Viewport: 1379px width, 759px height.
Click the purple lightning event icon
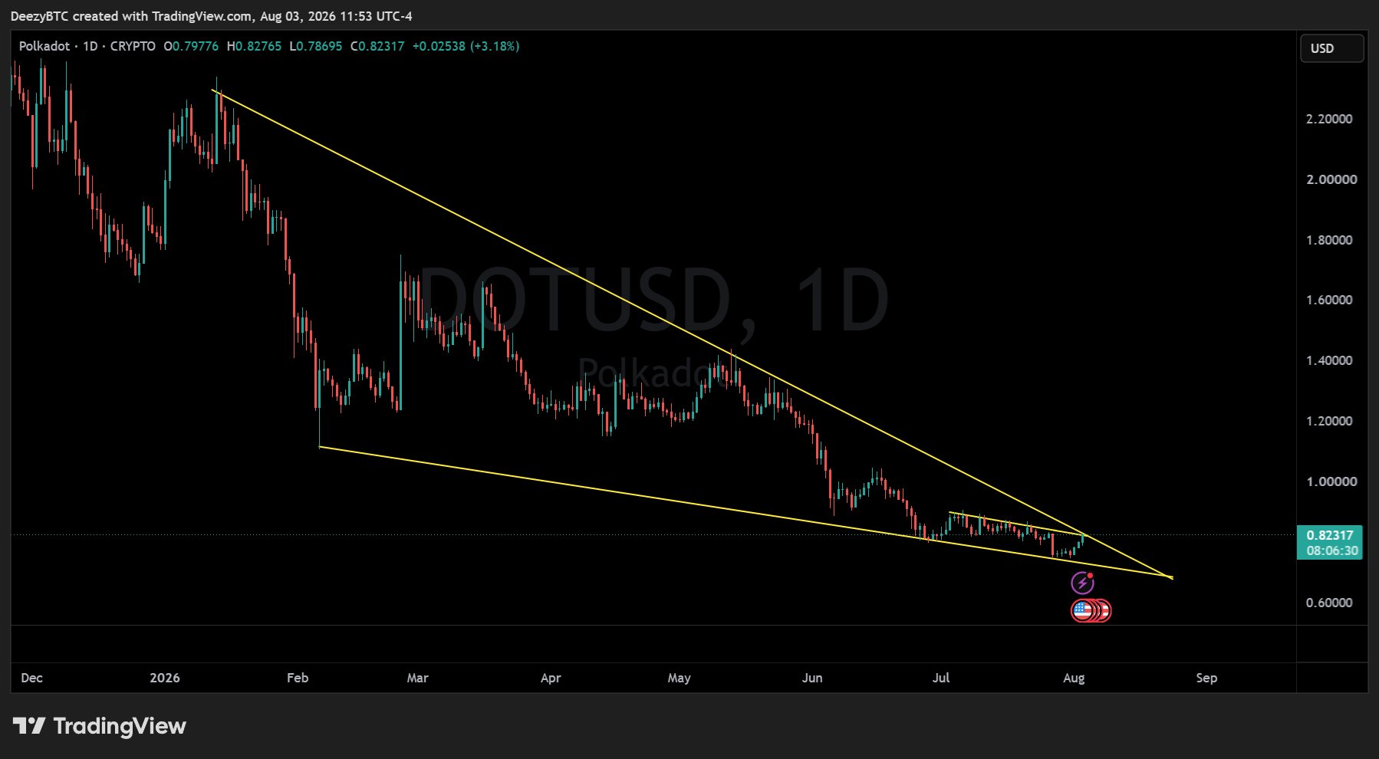tap(1082, 583)
